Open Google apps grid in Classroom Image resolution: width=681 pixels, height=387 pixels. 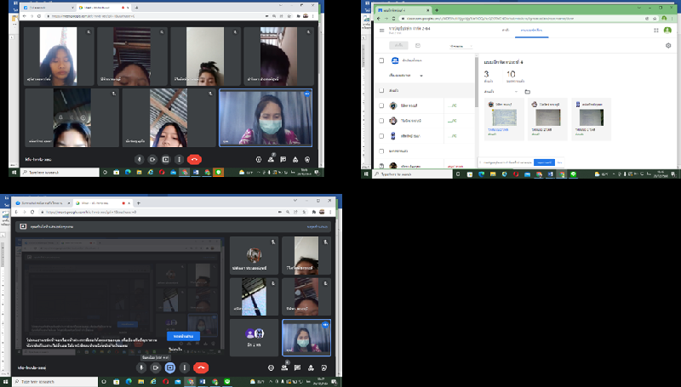(x=655, y=30)
